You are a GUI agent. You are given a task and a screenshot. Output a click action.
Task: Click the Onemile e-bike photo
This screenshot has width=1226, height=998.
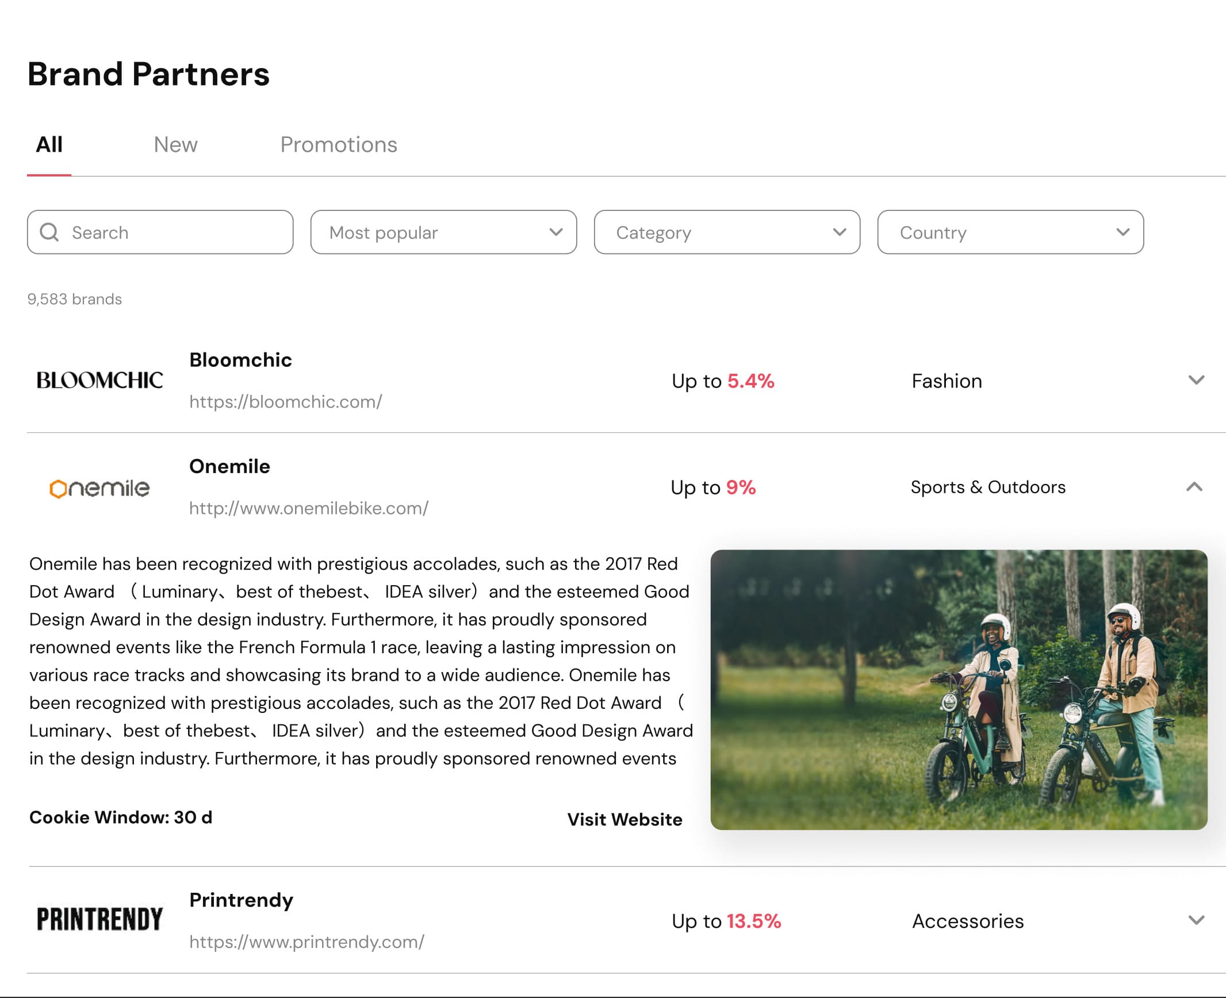959,689
